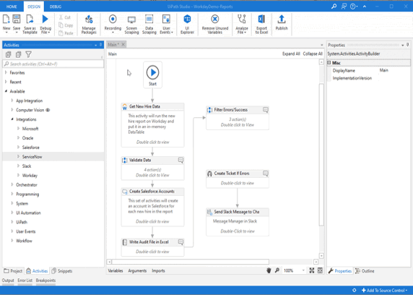
Task: Select the ServiceNow tree item
Action: (53, 156)
